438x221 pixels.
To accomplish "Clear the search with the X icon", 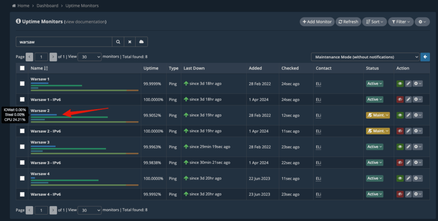I will pyautogui.click(x=130, y=42).
